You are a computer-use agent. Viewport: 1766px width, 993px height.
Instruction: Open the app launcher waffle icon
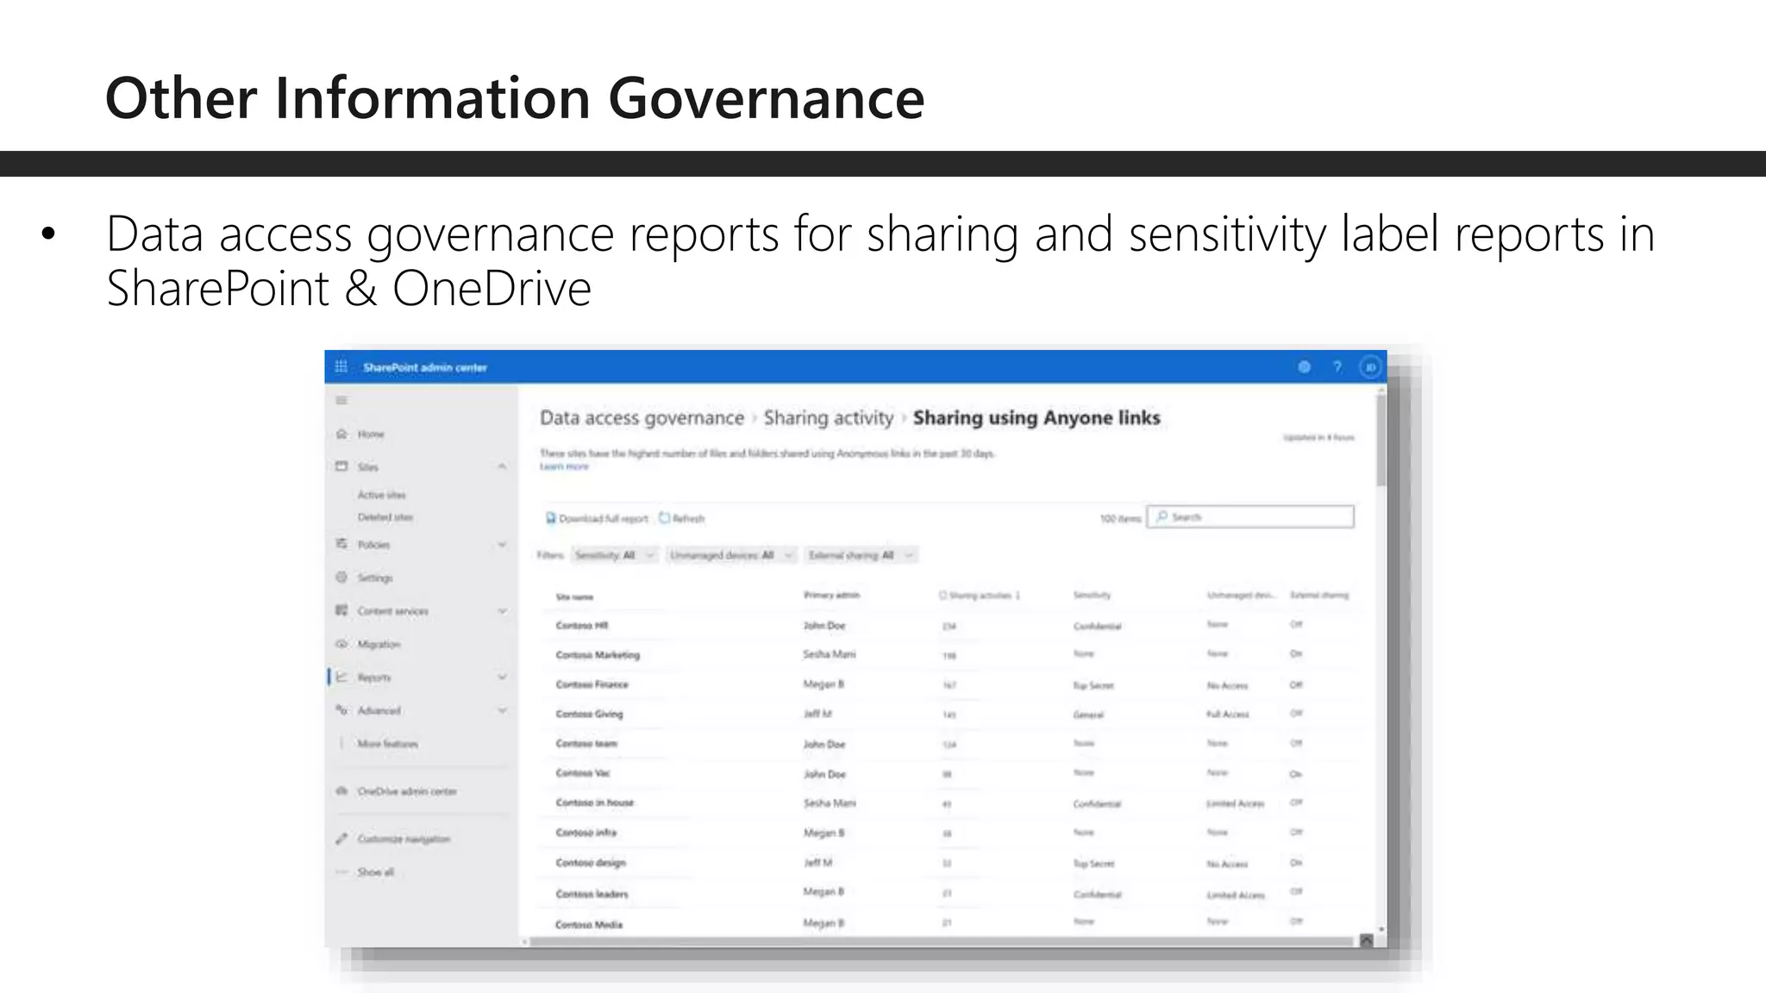[341, 366]
